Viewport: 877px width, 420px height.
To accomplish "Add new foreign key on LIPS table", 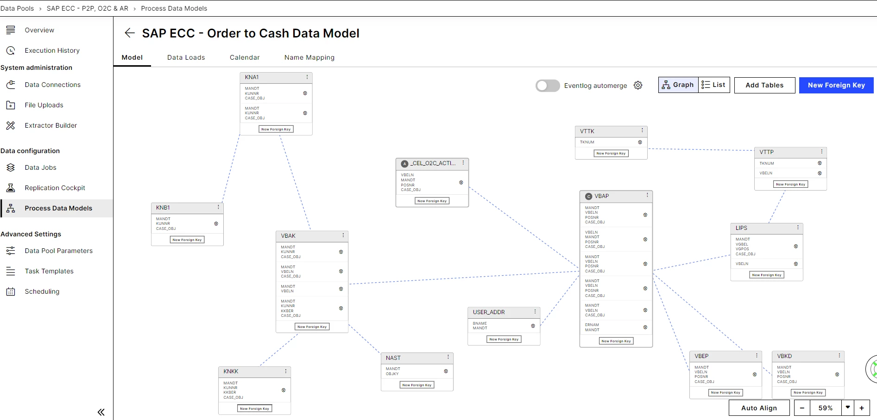I will point(767,275).
